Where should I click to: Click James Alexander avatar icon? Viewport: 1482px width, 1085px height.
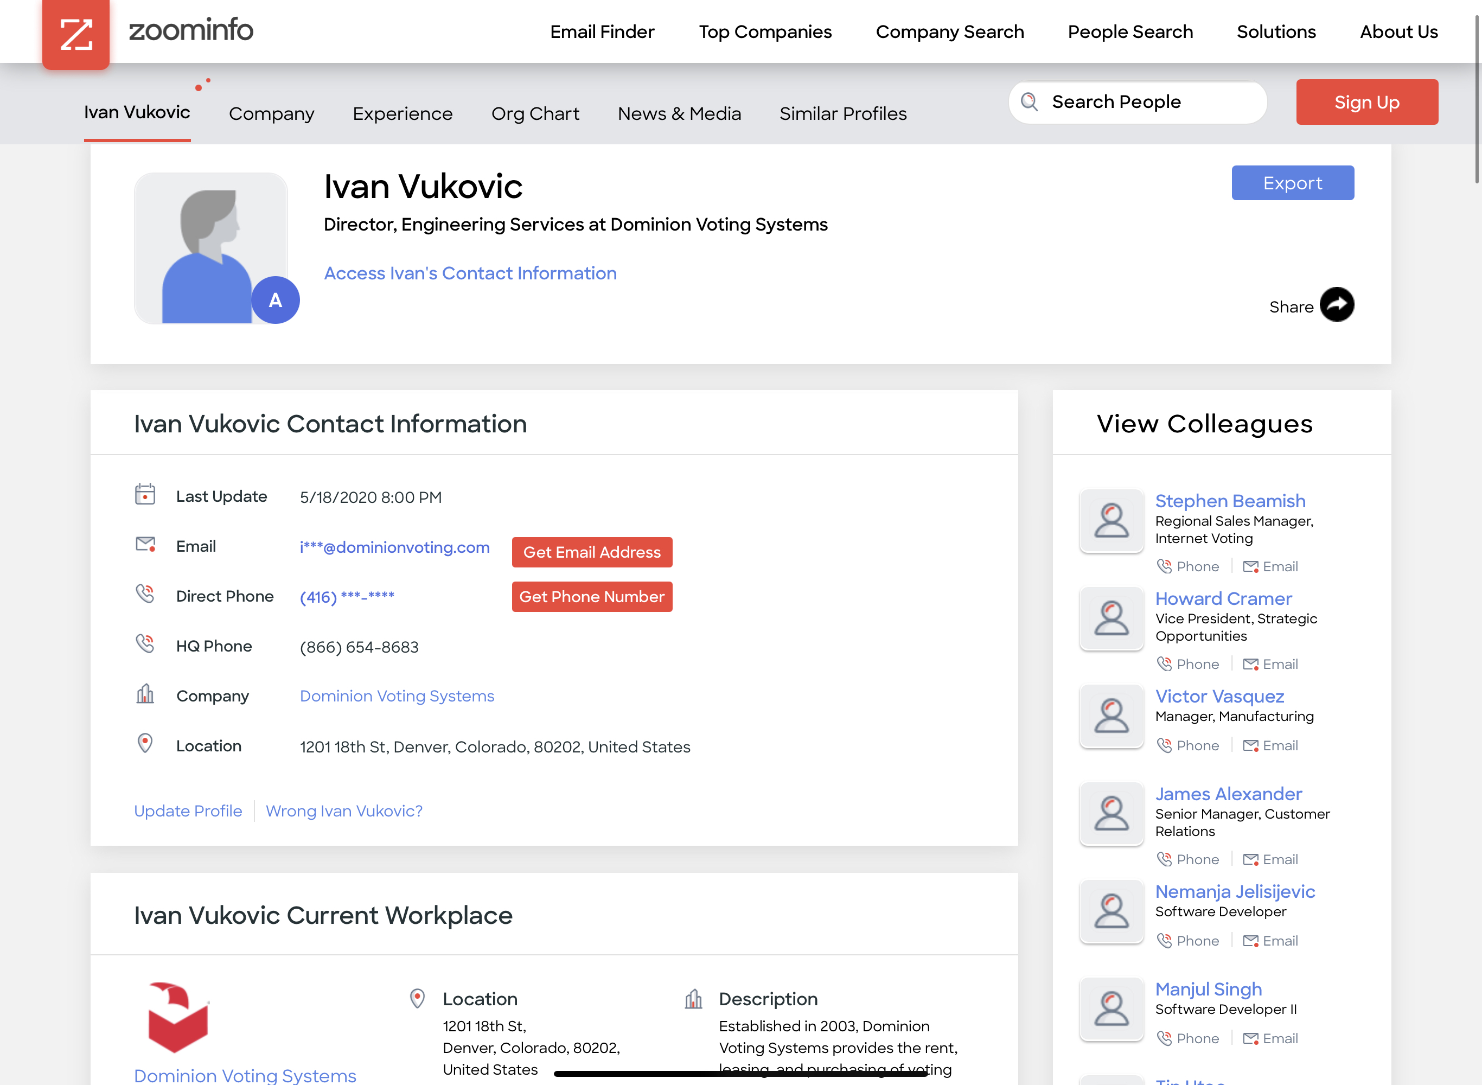[1111, 814]
